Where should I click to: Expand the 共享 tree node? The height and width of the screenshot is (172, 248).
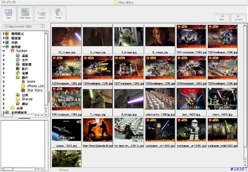tap(3, 108)
